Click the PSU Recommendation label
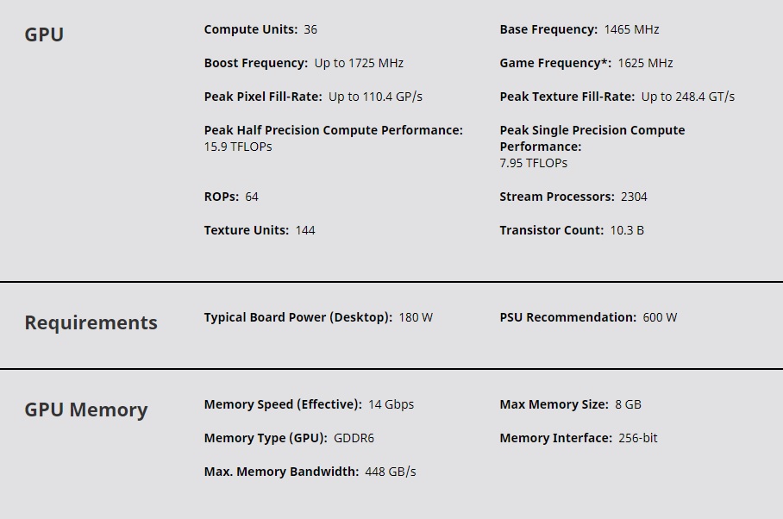The width and height of the screenshot is (783, 519). [567, 317]
